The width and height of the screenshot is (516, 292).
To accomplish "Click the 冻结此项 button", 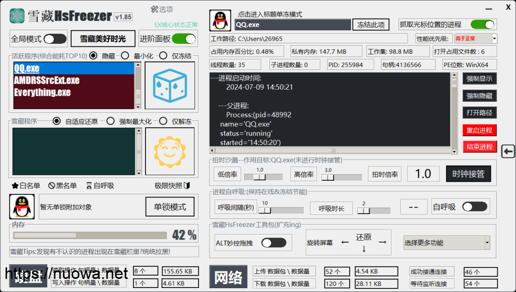I will pos(371,25).
